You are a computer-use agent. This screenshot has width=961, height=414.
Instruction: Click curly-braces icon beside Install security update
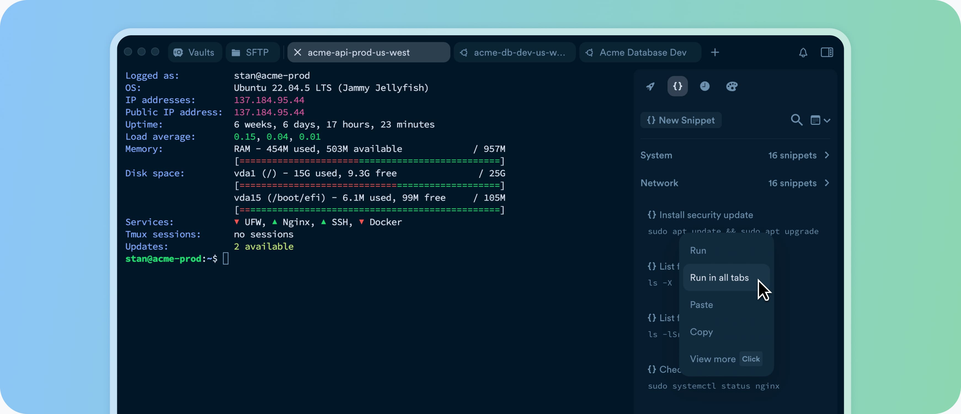point(651,215)
